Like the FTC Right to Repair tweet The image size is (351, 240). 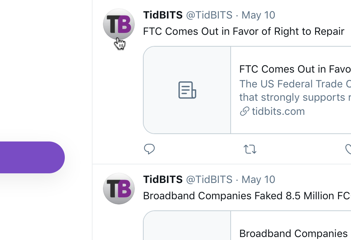pos(348,149)
